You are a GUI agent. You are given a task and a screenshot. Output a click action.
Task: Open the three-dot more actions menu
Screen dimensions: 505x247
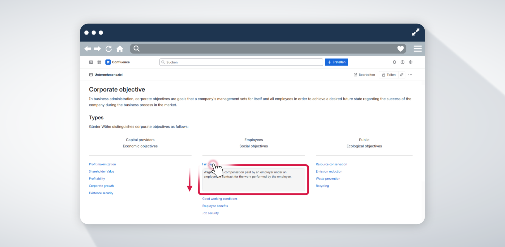(x=410, y=75)
